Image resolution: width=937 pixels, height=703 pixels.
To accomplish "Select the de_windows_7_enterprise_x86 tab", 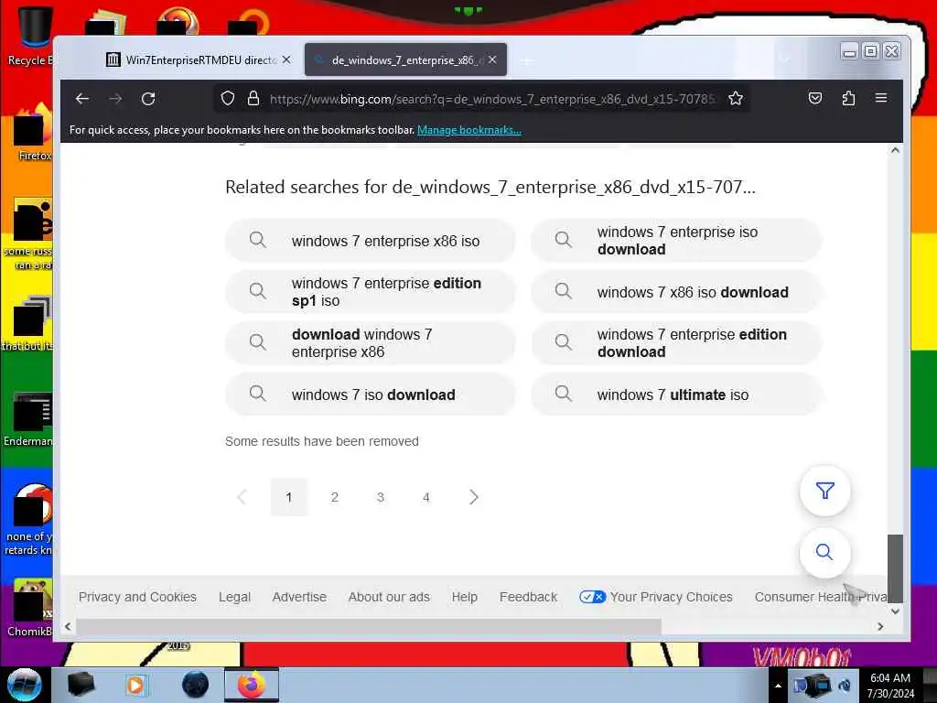I will click(405, 59).
